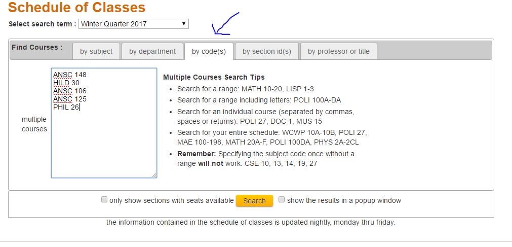Viewport: 512px width, 247px height.
Task: Place cursor on the ANSC 106 line
Action: click(x=70, y=91)
